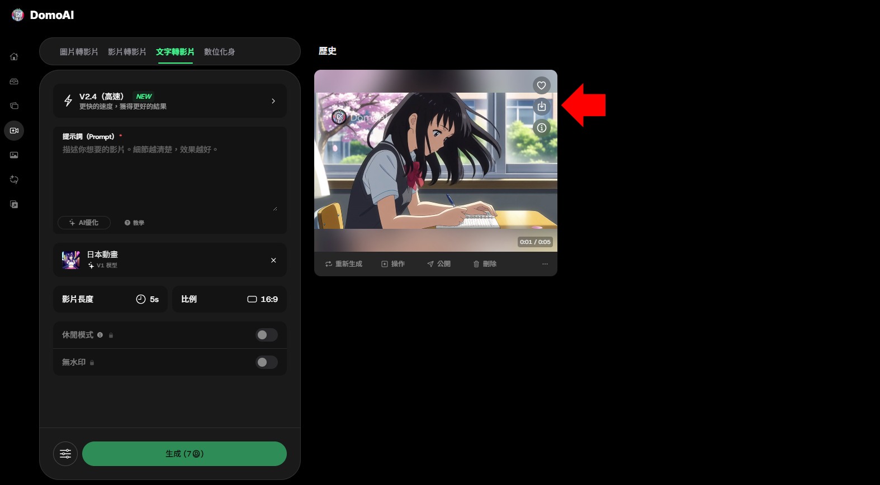Open the 比例 16:9 aspect ratio selector
880x485 pixels.
pyautogui.click(x=229, y=299)
